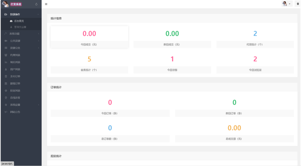The width and height of the screenshot is (301, 166).
Task: Expand the 系统功能 submenu
Action: tap(21, 33)
